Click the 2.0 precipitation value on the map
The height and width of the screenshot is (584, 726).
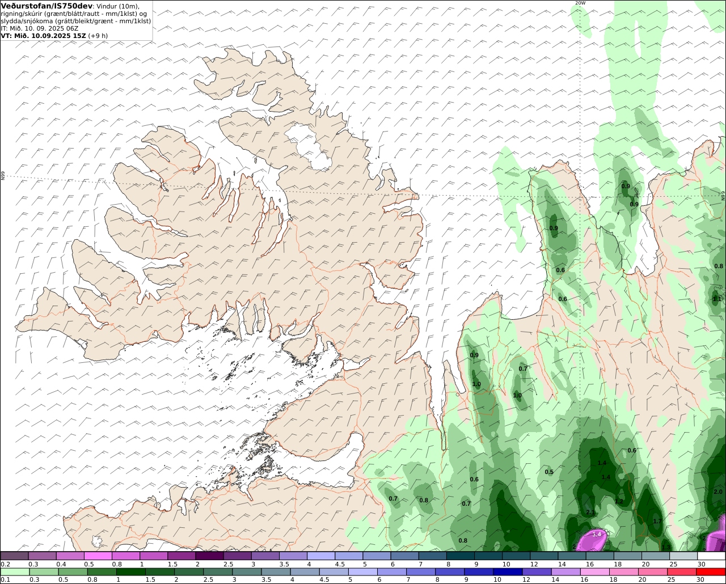(x=718, y=492)
